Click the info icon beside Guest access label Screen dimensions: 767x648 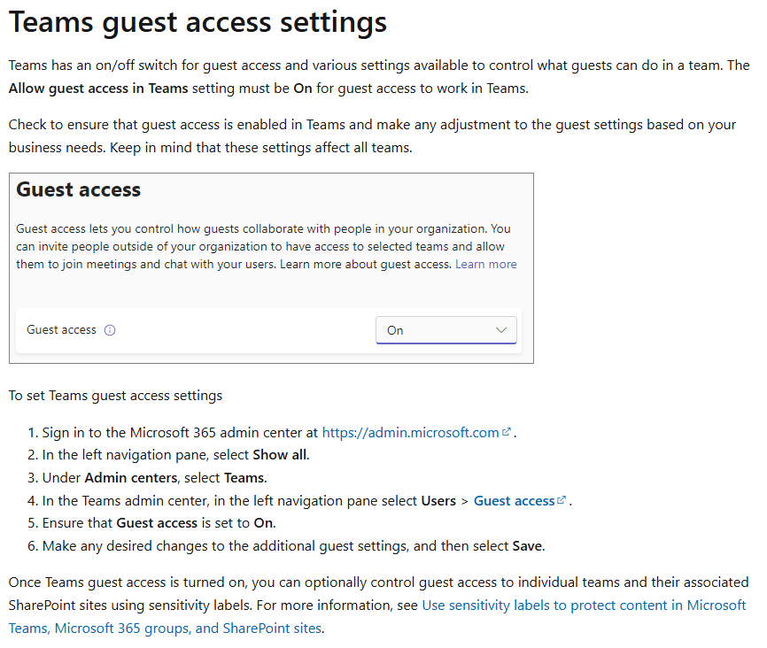[x=109, y=329]
